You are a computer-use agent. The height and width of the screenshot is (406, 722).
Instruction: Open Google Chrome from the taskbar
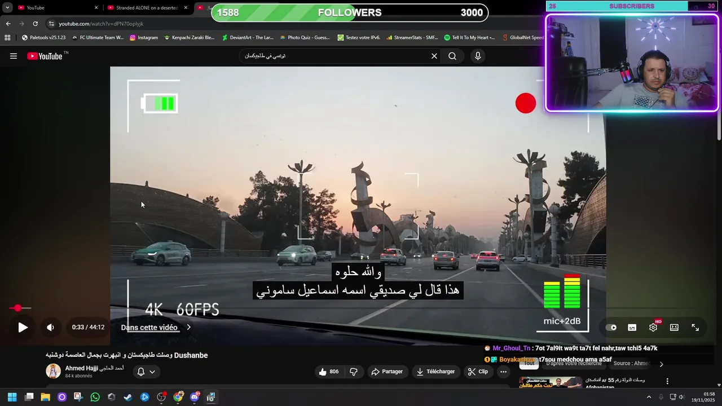coord(178,397)
